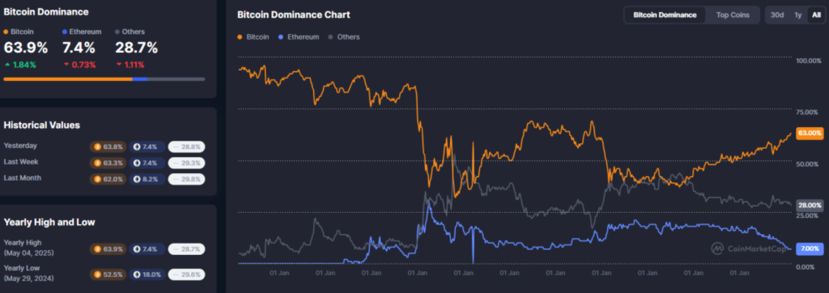This screenshot has height=293, width=829.
Task: Click the Yearly Low May 29, 2024 label
Action: coord(29,273)
